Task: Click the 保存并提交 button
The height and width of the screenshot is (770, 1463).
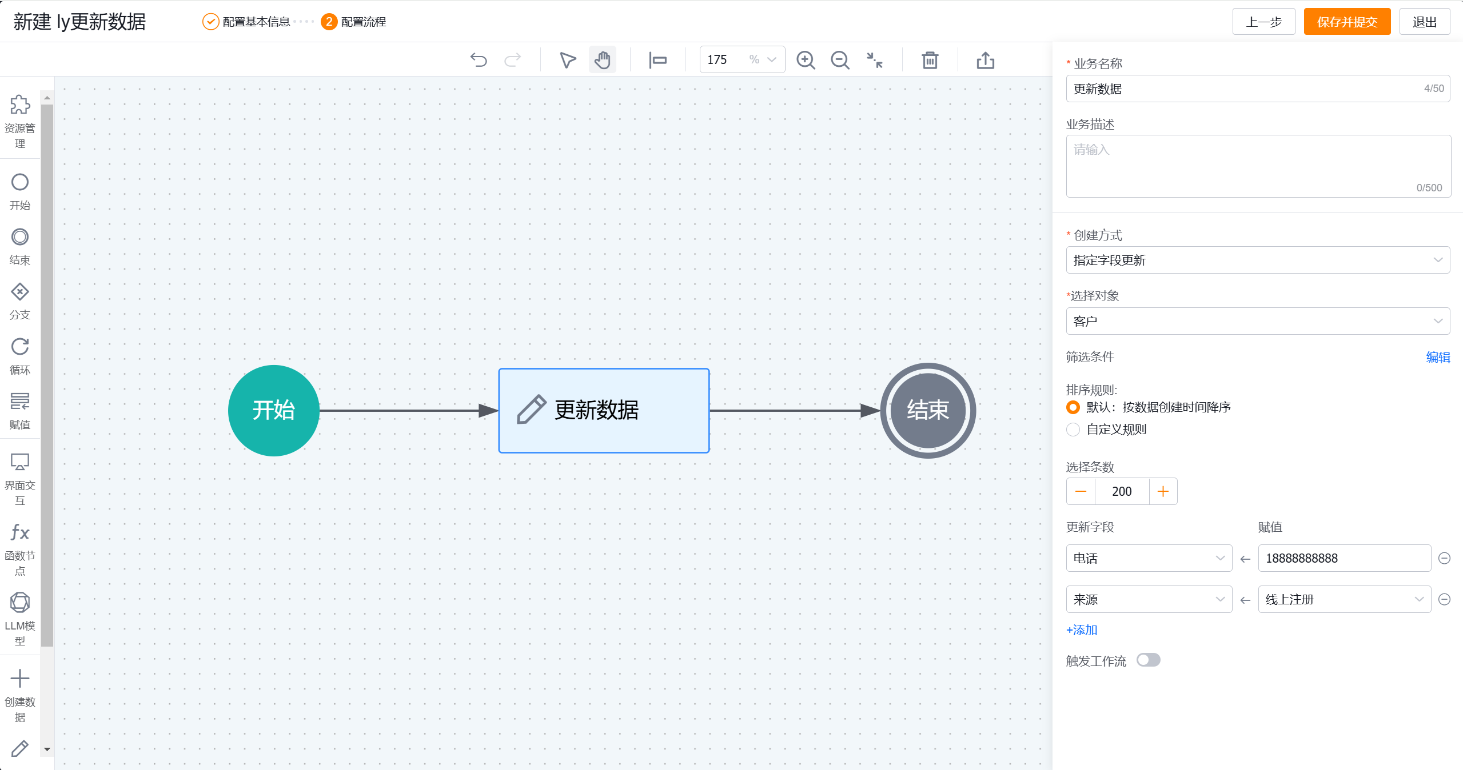Action: coord(1346,22)
